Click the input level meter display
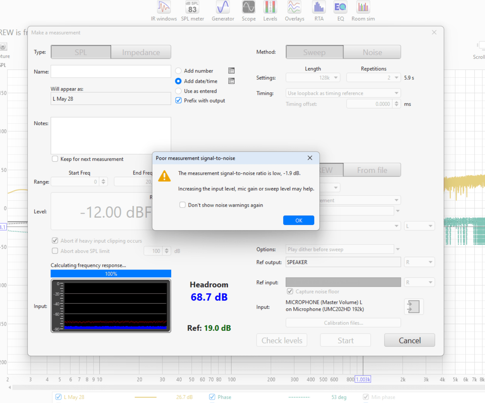485x403 pixels. pyautogui.click(x=111, y=306)
